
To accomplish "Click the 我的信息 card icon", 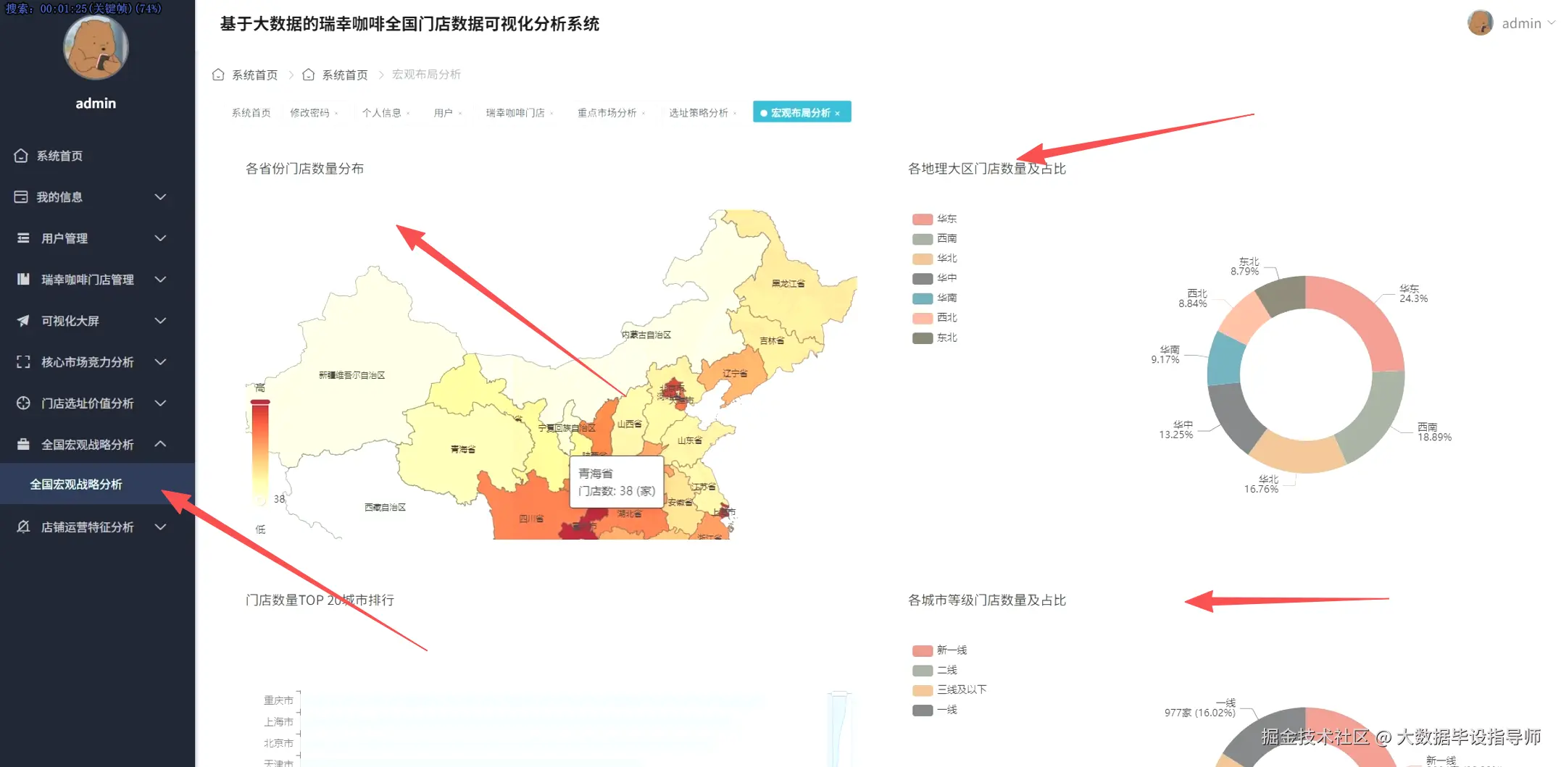I will 21,197.
